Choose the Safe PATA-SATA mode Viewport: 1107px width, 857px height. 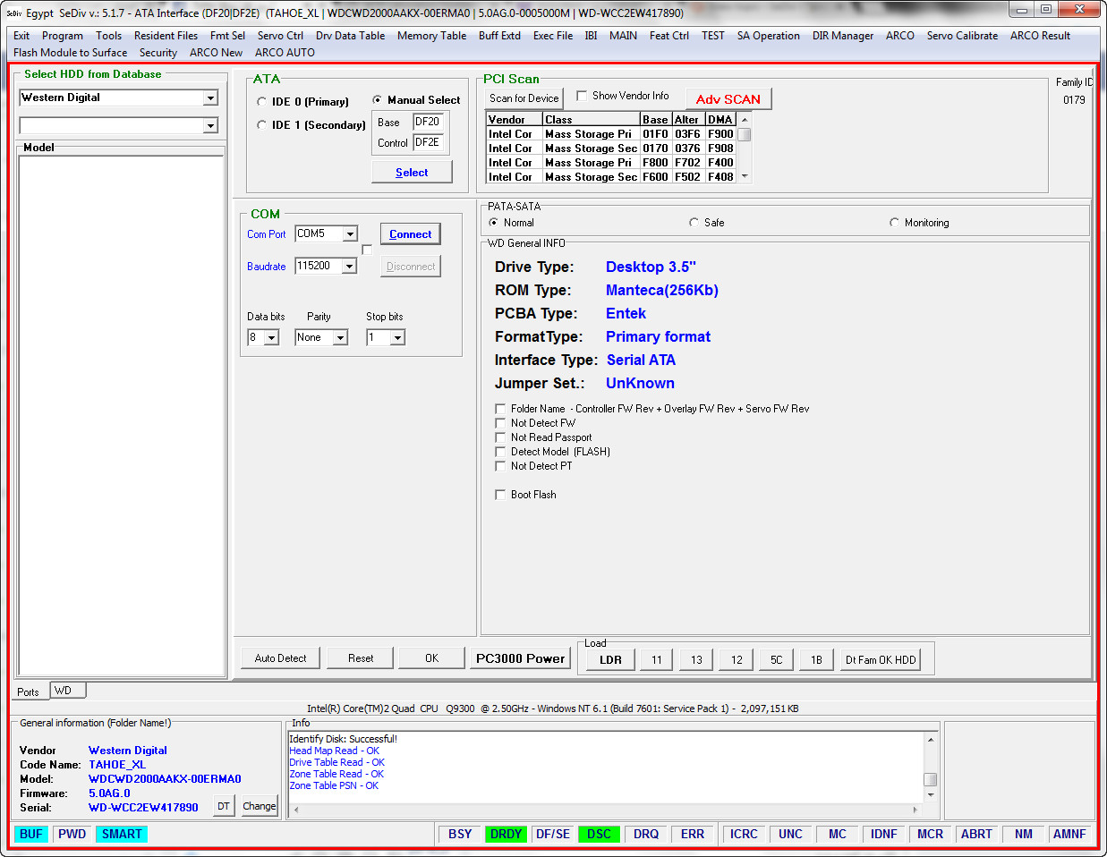click(694, 223)
